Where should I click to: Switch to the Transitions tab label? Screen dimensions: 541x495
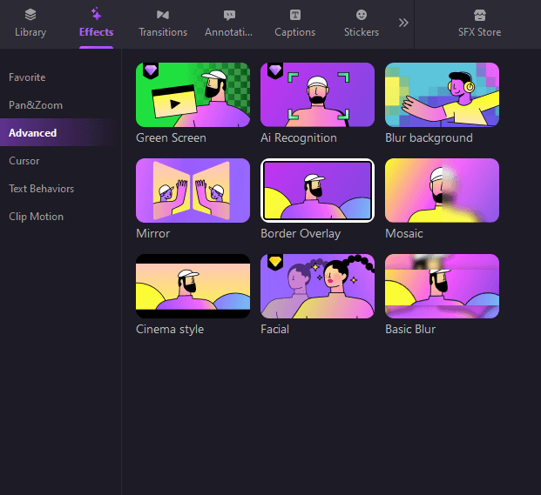coord(163,32)
